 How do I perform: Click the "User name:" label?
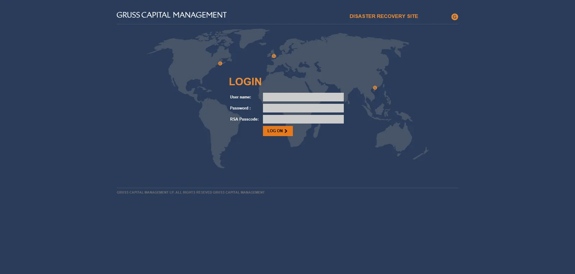[x=240, y=97]
